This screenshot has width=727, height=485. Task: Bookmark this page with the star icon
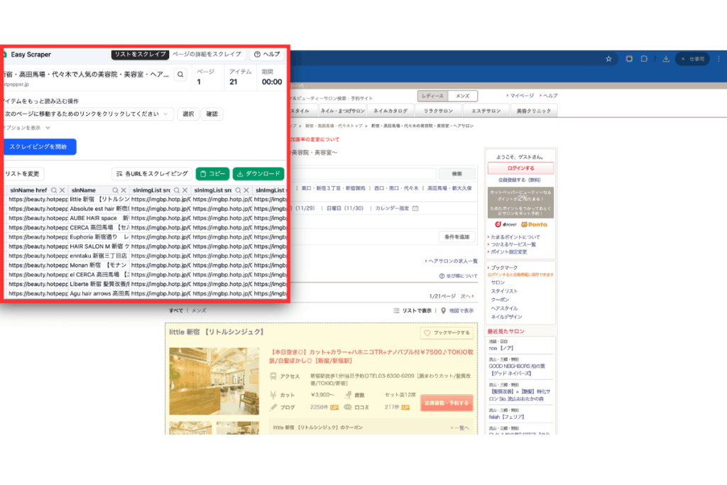click(x=608, y=59)
